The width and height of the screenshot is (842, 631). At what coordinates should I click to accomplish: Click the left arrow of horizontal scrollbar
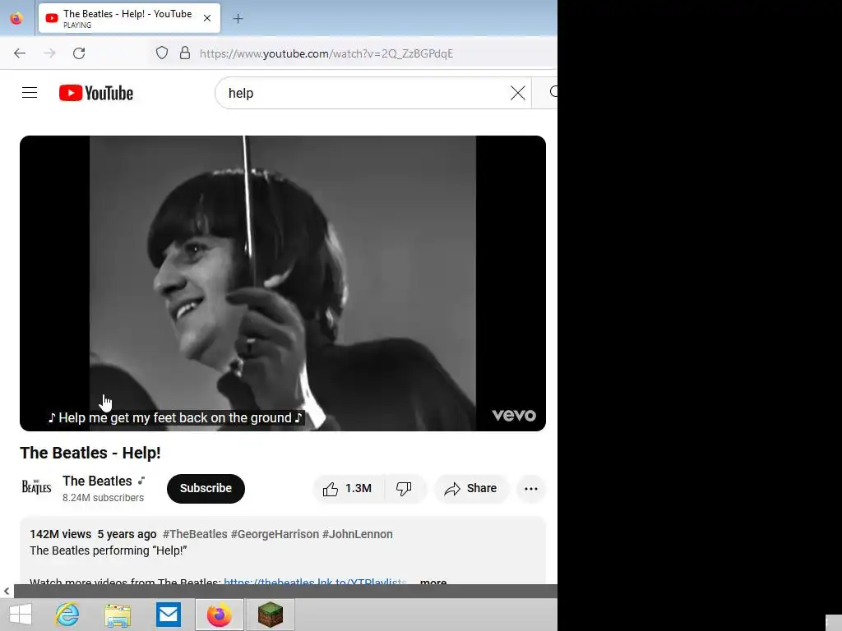(x=7, y=592)
